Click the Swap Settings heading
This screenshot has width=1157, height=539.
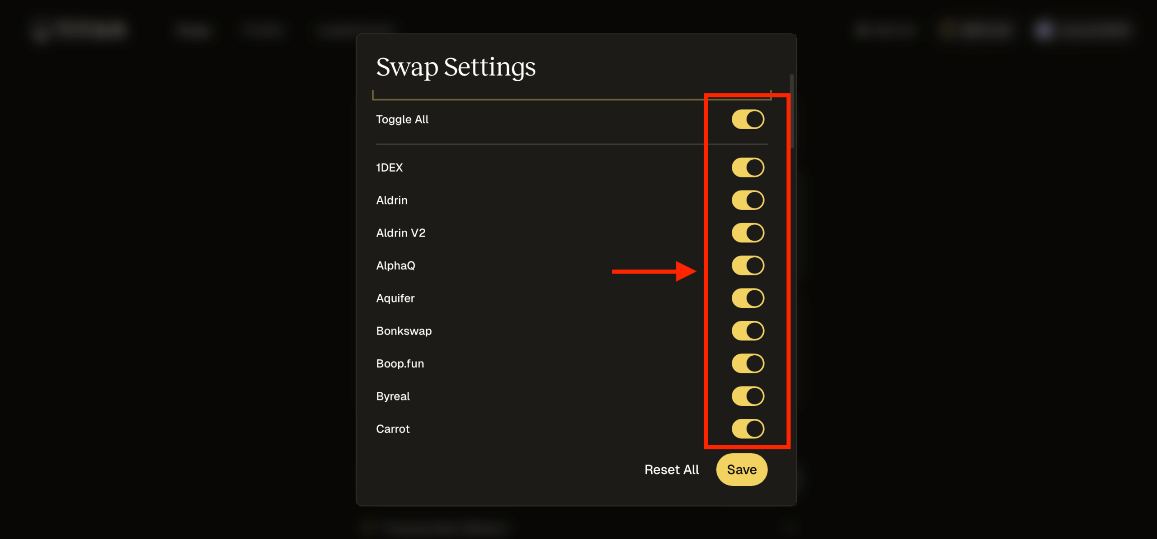click(456, 67)
